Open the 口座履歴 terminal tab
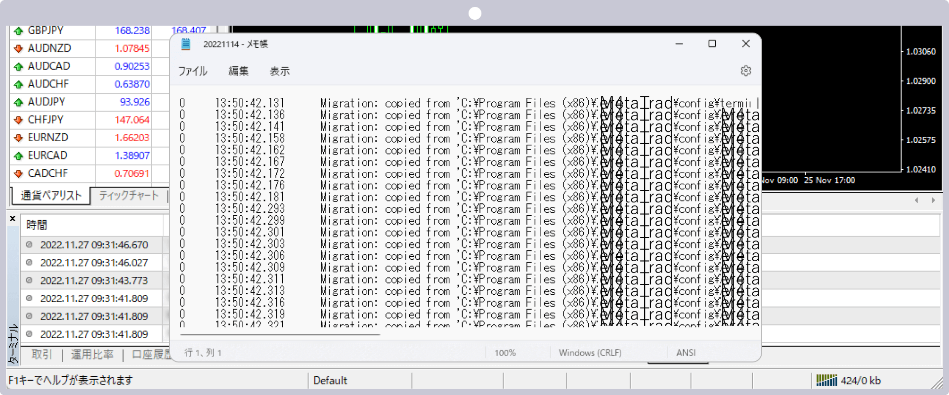 pyautogui.click(x=151, y=355)
